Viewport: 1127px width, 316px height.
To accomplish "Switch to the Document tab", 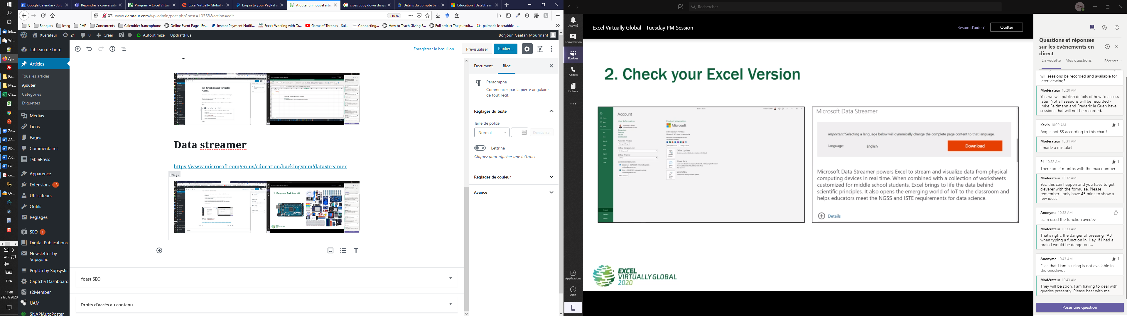I will 483,66.
